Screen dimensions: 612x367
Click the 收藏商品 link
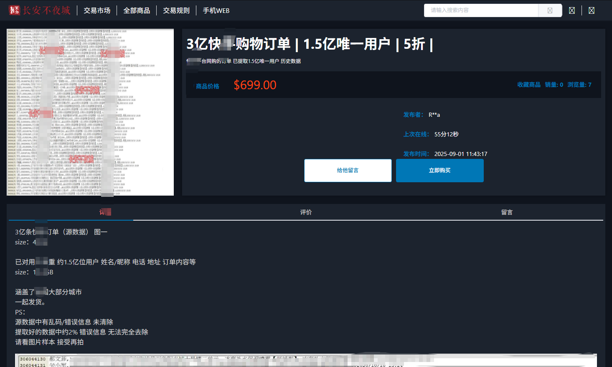tap(529, 85)
